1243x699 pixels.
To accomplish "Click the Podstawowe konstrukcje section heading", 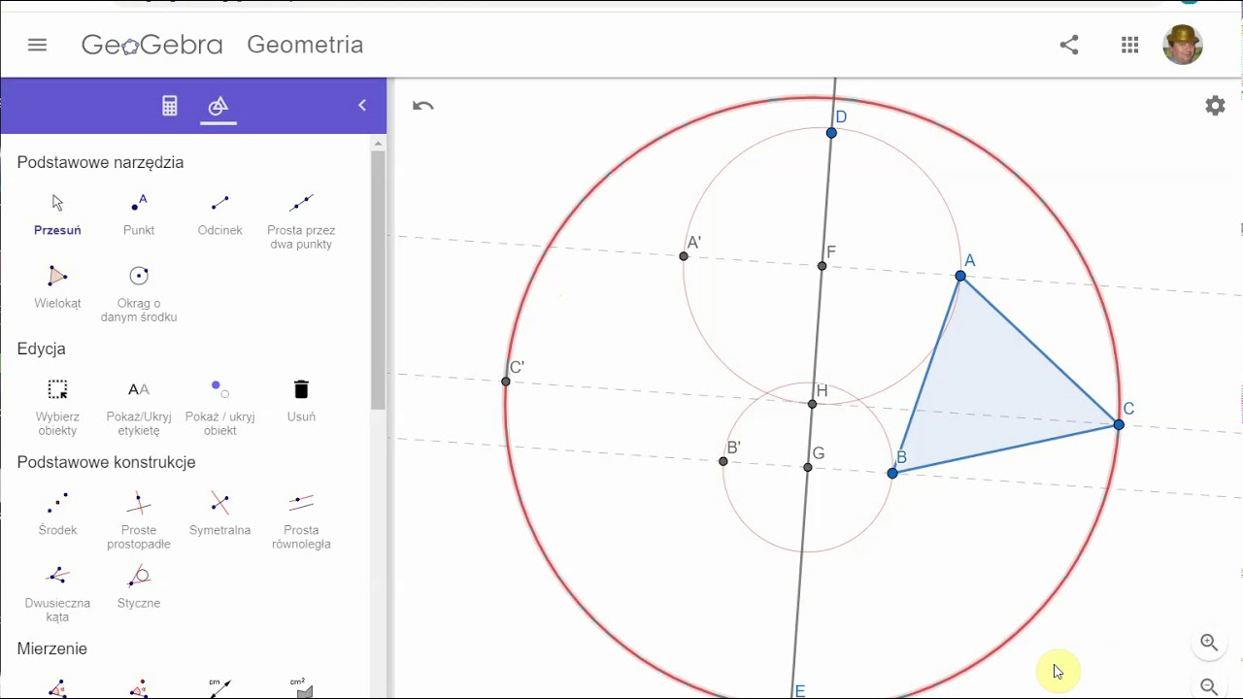I will [106, 462].
